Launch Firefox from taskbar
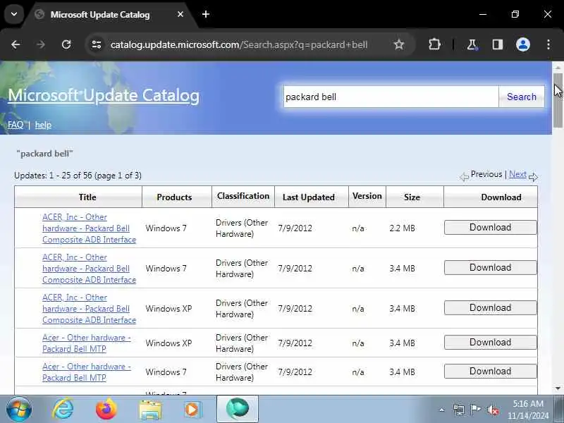The height and width of the screenshot is (423, 564). (106, 410)
